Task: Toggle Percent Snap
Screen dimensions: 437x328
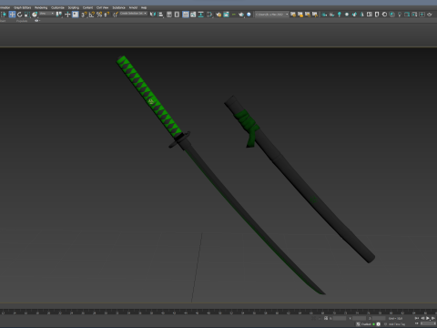Action: click(99, 15)
